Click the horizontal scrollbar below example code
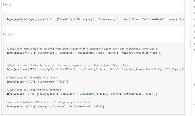Screen dimensions: 195x116 [x=94, y=114]
